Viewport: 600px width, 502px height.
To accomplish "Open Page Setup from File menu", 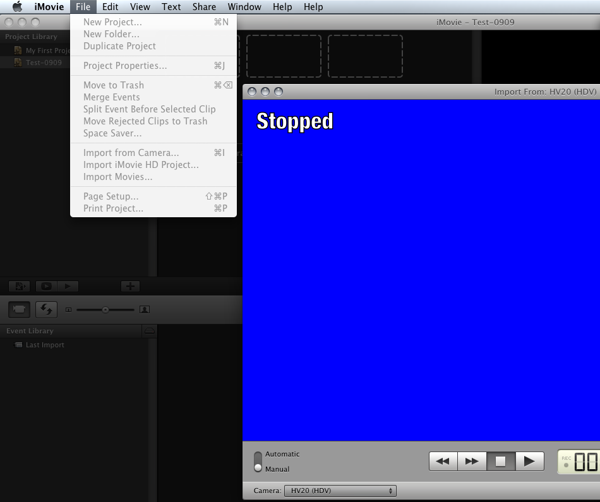I will click(x=153, y=196).
